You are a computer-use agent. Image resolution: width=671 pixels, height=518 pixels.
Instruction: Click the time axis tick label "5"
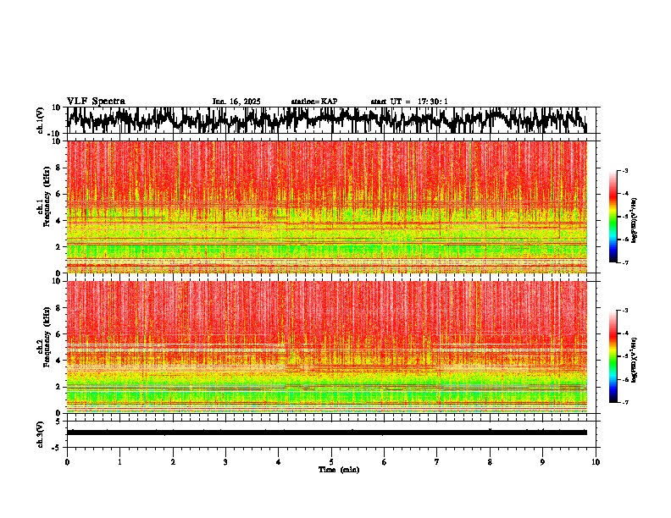click(331, 462)
